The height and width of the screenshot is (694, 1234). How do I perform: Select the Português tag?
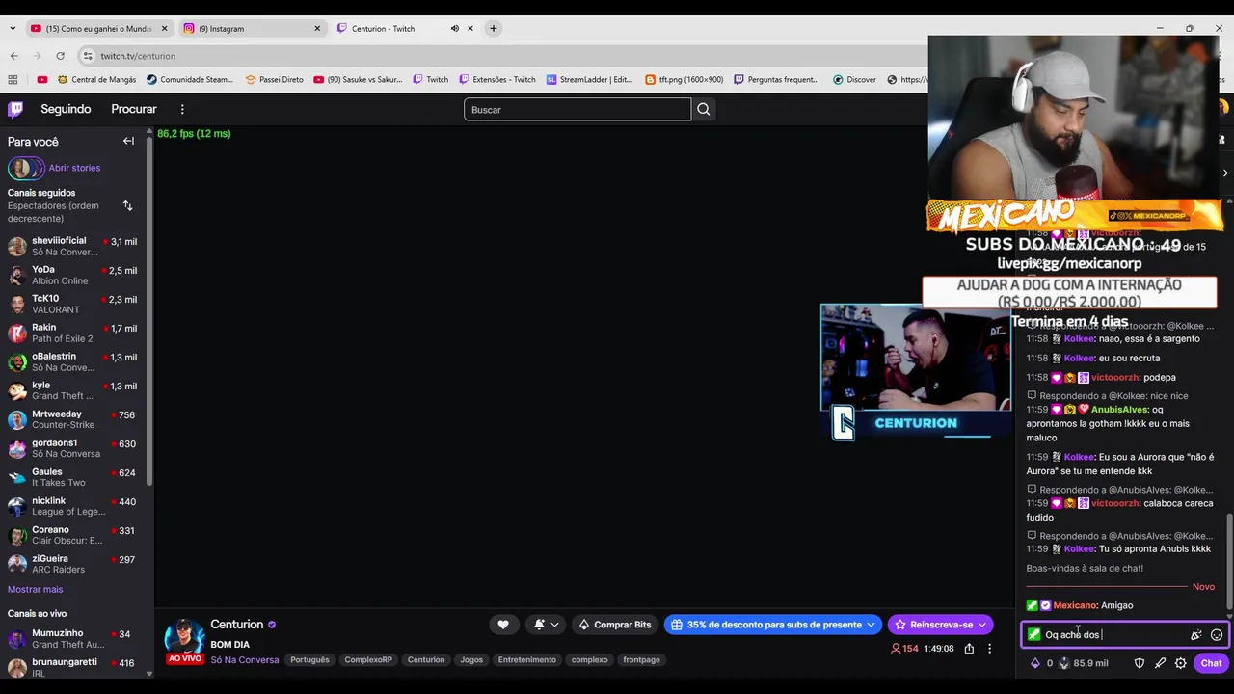[x=309, y=660]
